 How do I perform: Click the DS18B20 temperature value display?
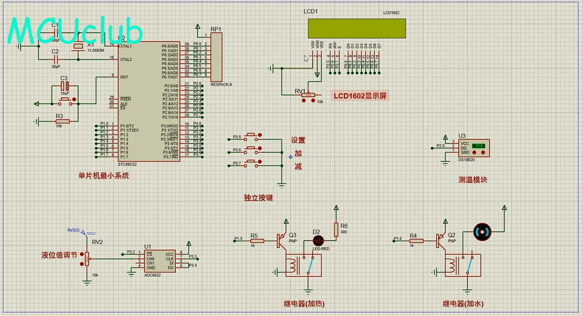479,146
